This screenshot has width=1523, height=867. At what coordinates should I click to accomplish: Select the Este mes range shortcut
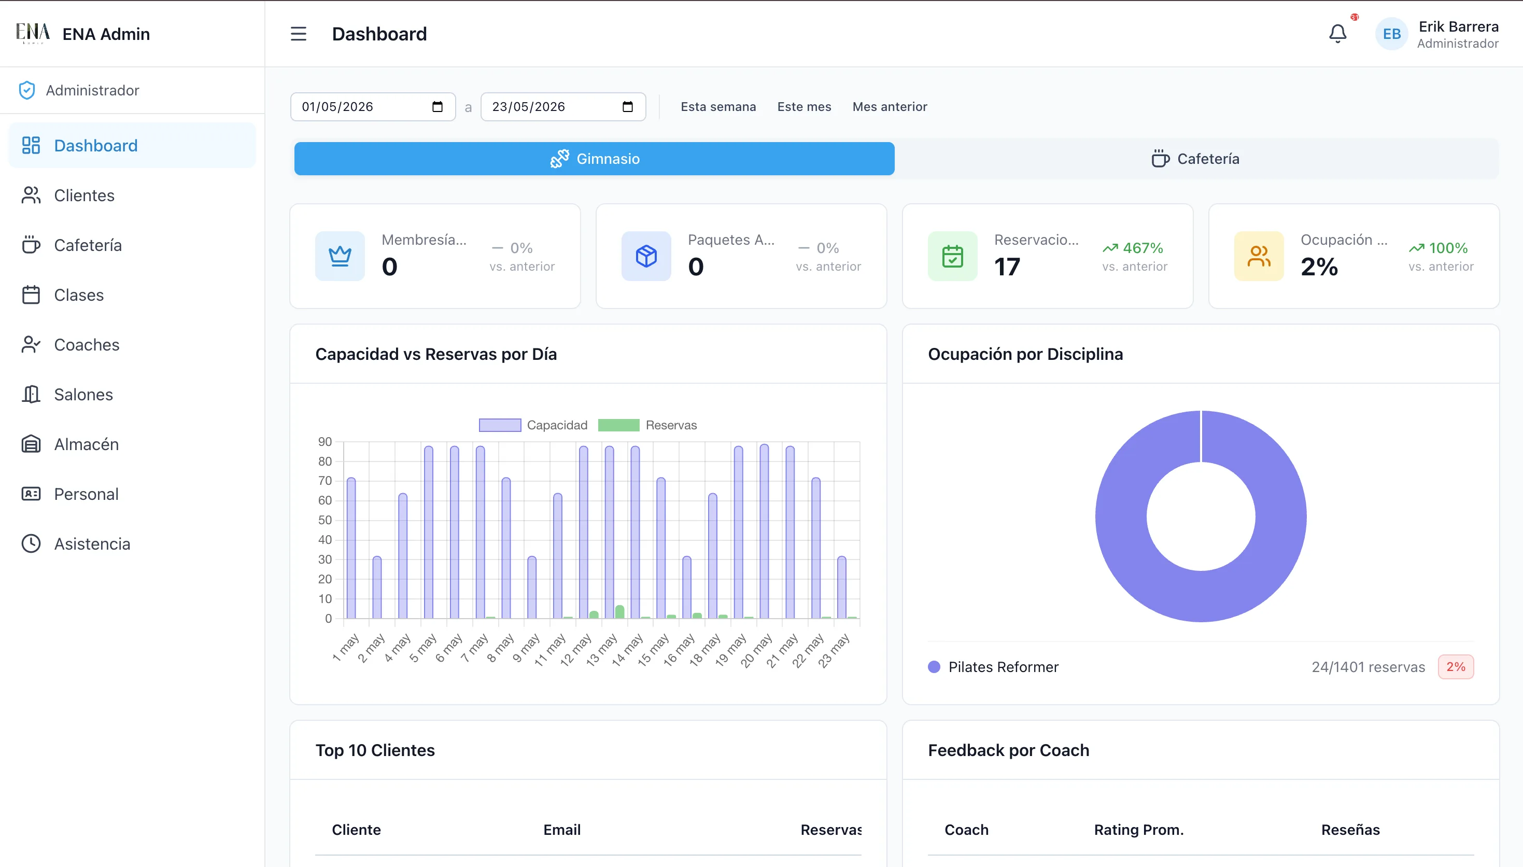tap(804, 107)
